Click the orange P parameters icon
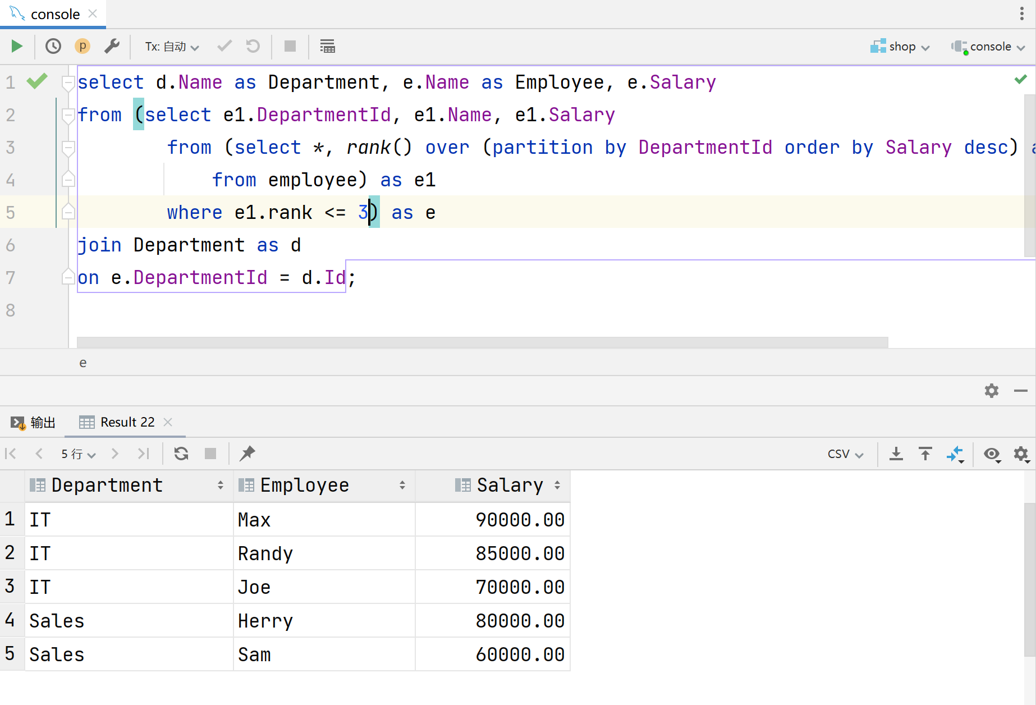Screen dimensions: 1036x705 [x=82, y=46]
